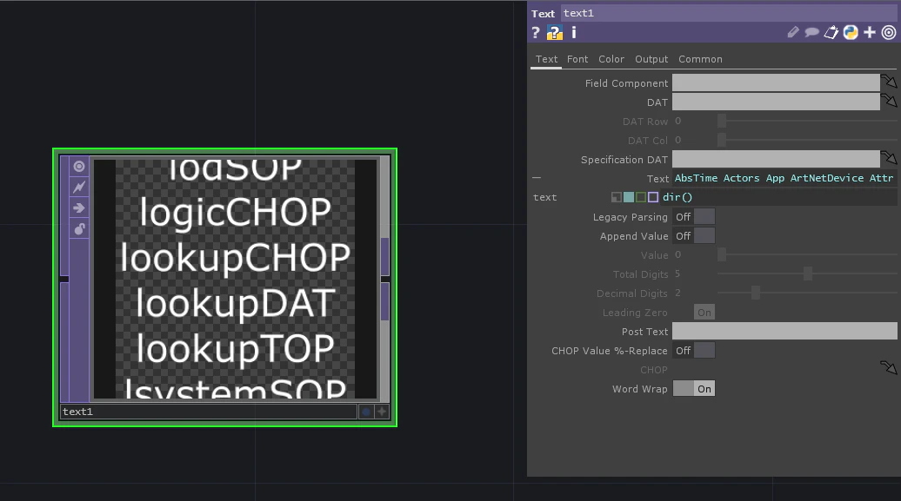Switch to the Output tab
This screenshot has width=901, height=501.
pos(651,59)
